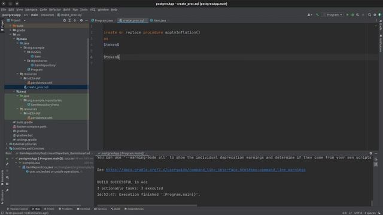Select docker-compose.yaml in project tree
The width and height of the screenshot is (383, 215).
point(29,127)
